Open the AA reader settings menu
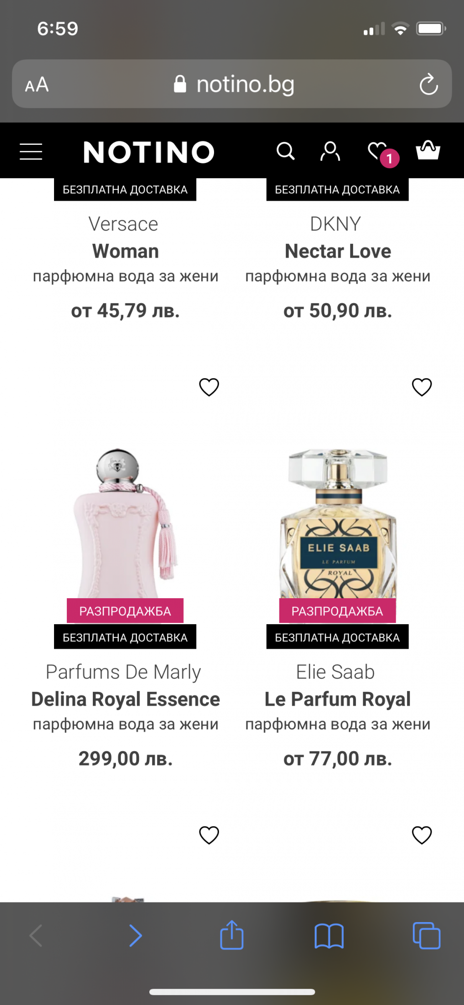Viewport: 464px width, 1005px height. (x=37, y=85)
